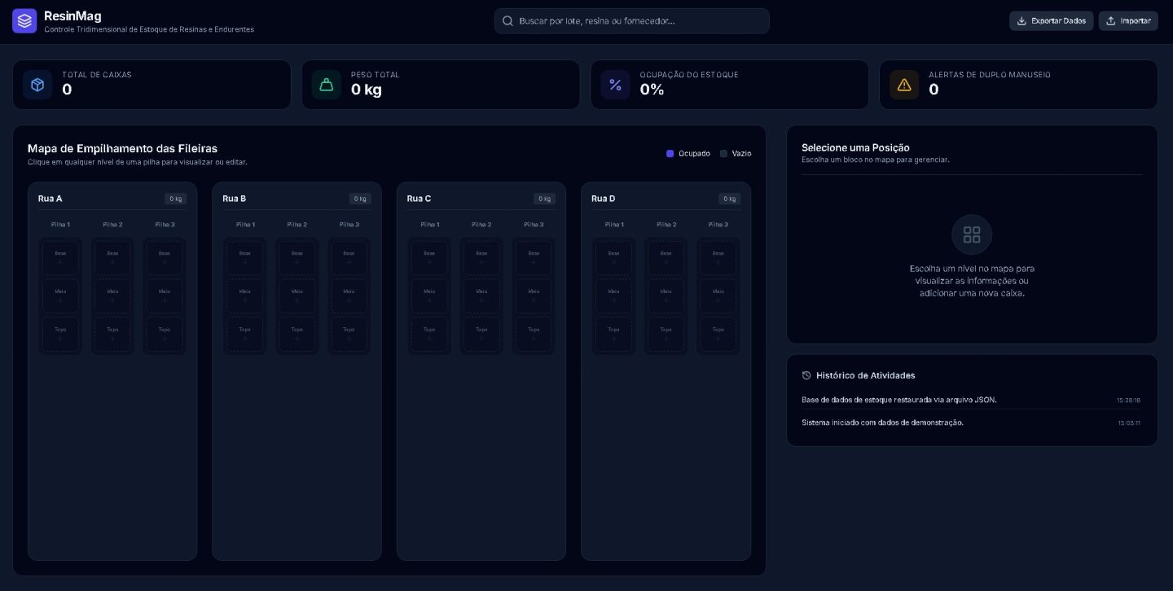Open the Base slot of Pilha 2 in Rua B

pos(297,258)
